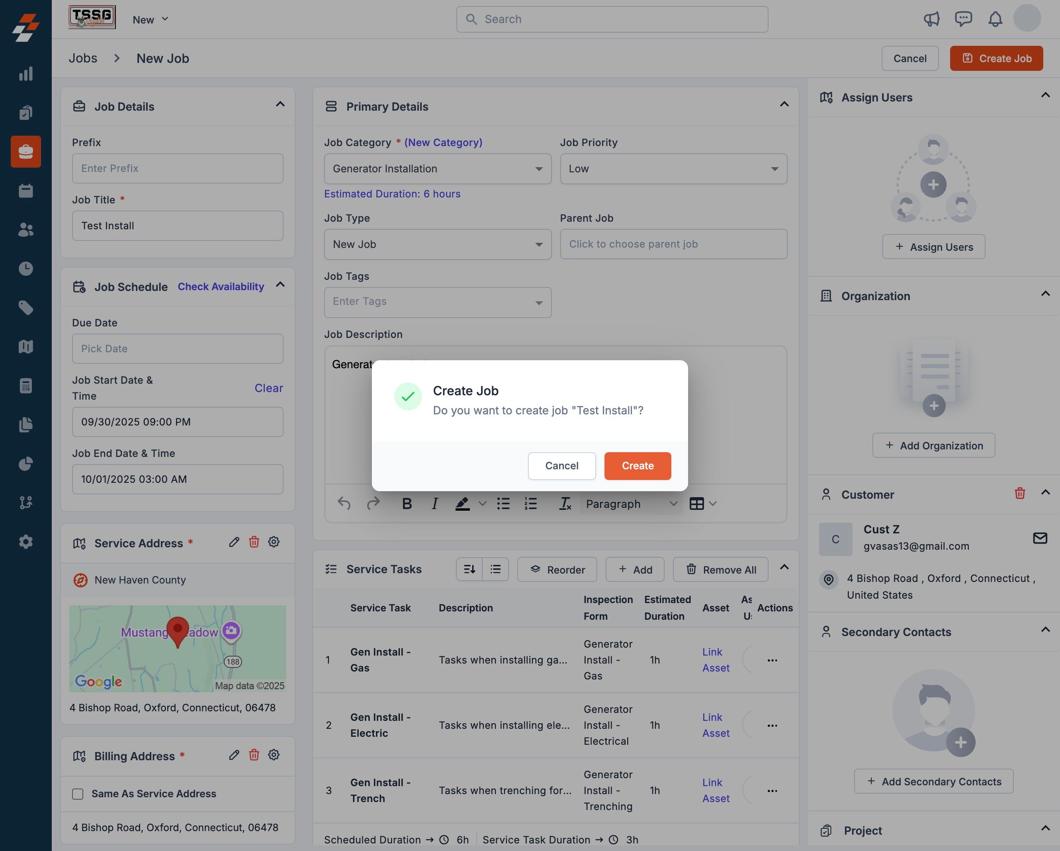Open the Settings gear in the sidebar
The width and height of the screenshot is (1060, 851).
pyautogui.click(x=25, y=542)
